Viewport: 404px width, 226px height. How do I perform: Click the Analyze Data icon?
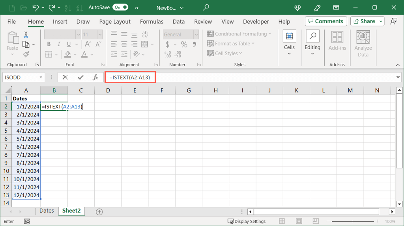click(x=363, y=43)
